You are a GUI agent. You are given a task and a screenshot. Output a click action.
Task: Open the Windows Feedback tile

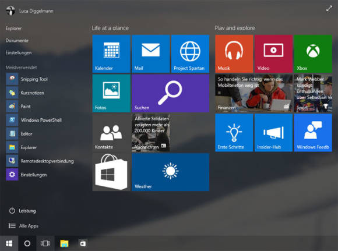tap(313, 133)
